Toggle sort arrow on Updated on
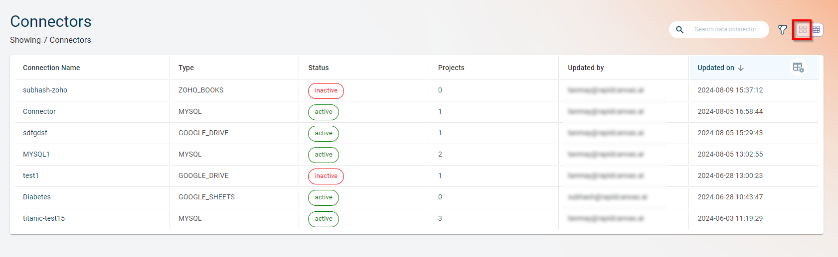This screenshot has width=838, height=257. click(x=741, y=68)
